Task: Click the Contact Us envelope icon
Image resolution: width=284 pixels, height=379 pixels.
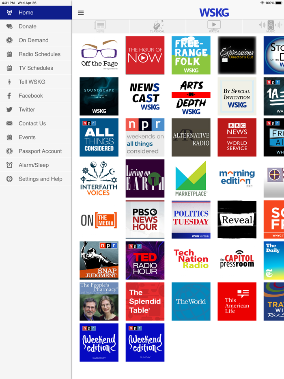Action: point(9,123)
